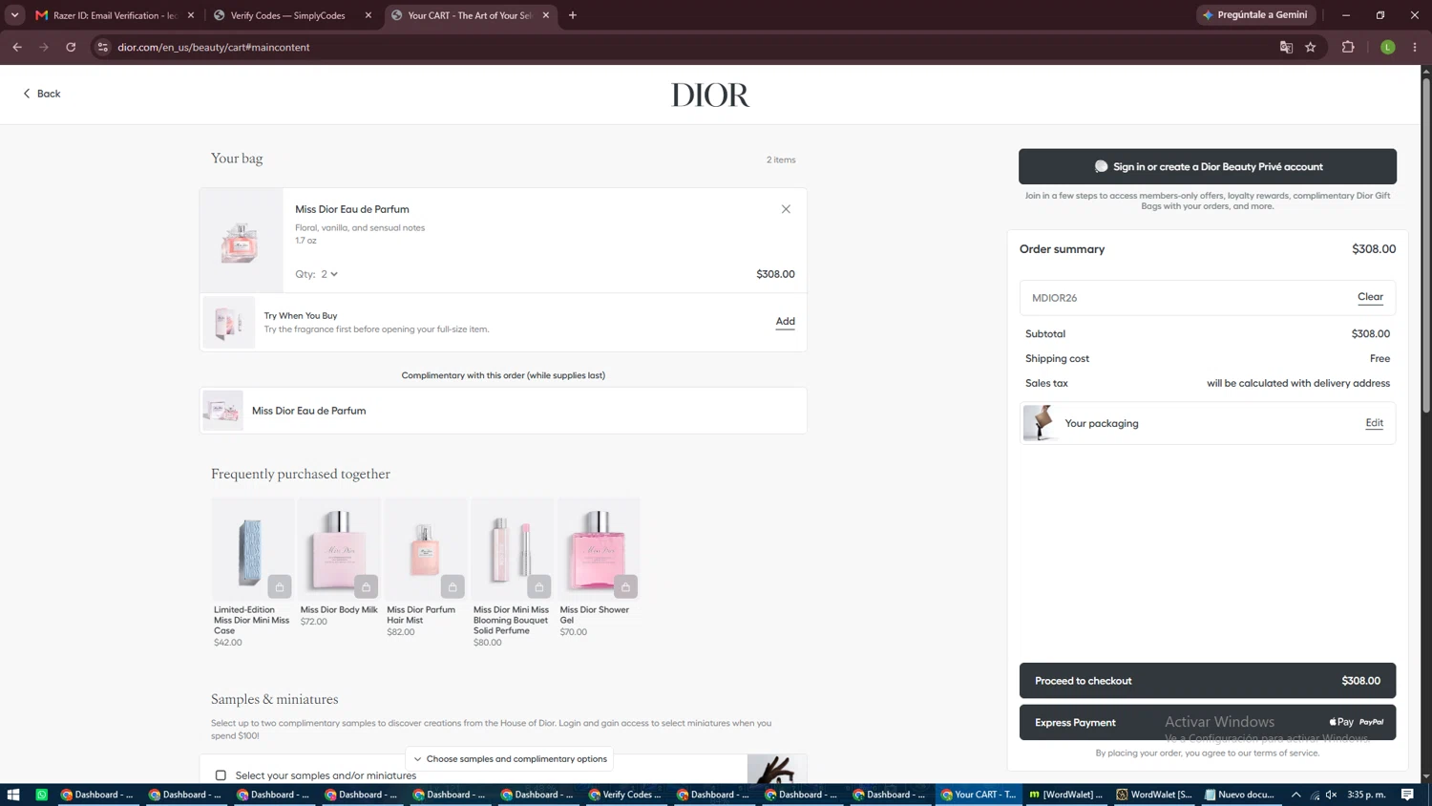Click the browser back arrow
Viewport: 1432px width, 806px height.
pyautogui.click(x=17, y=47)
